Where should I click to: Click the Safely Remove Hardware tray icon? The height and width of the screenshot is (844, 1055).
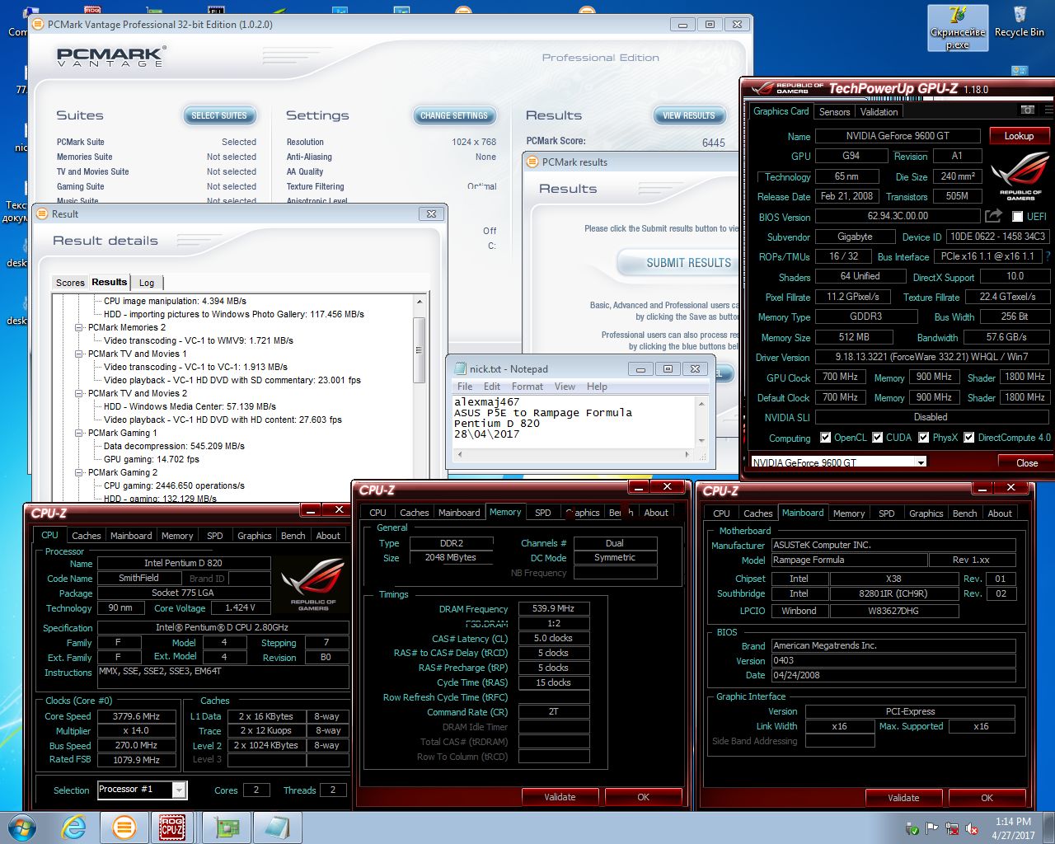pos(912,828)
